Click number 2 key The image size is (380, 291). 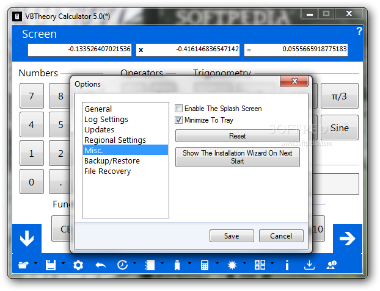point(60,153)
